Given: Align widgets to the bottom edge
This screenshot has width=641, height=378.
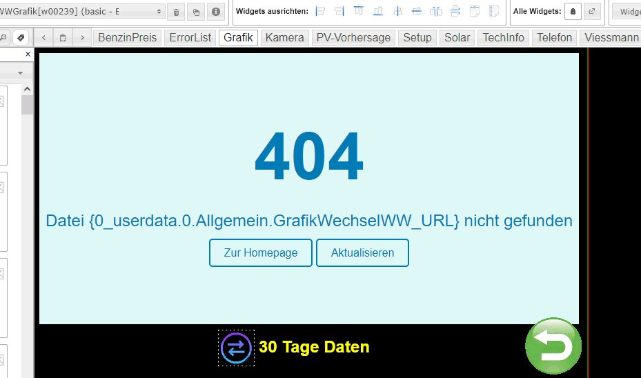Looking at the screenshot, I should point(378,12).
